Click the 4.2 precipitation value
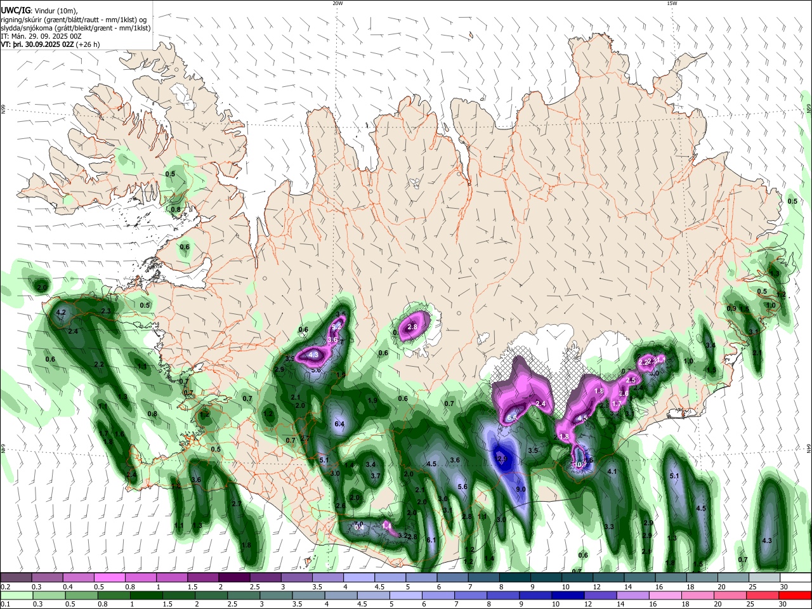Screen dimensions: 812x609 (62, 313)
